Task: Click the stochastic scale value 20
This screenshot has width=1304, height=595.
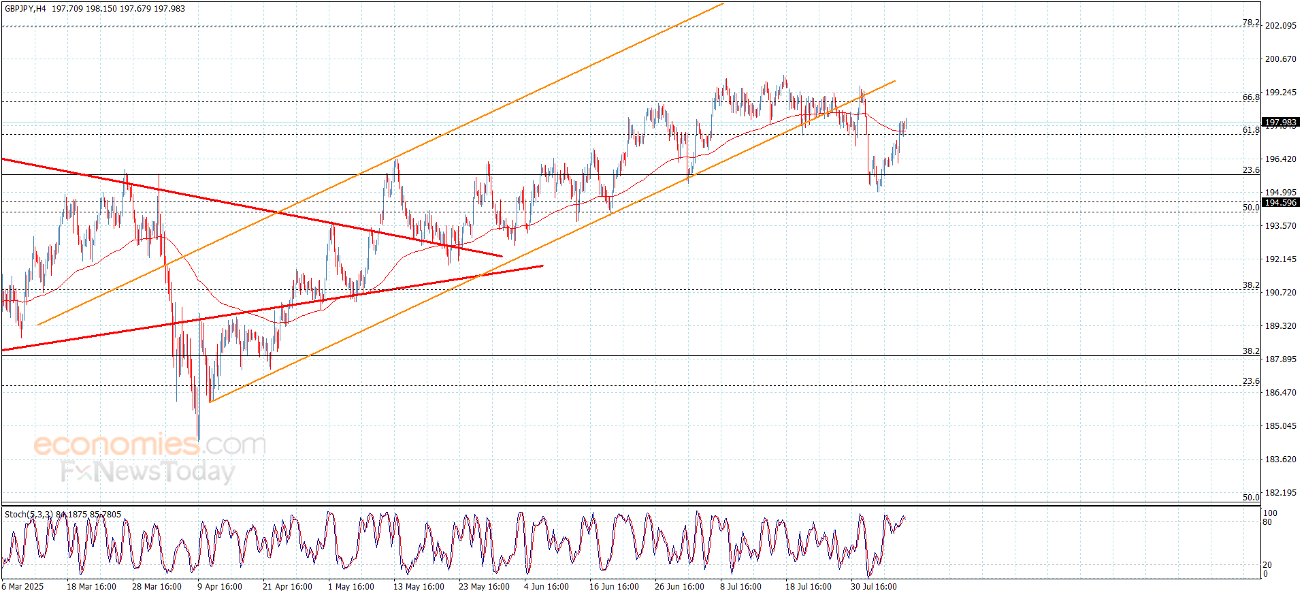Action: tap(1267, 565)
